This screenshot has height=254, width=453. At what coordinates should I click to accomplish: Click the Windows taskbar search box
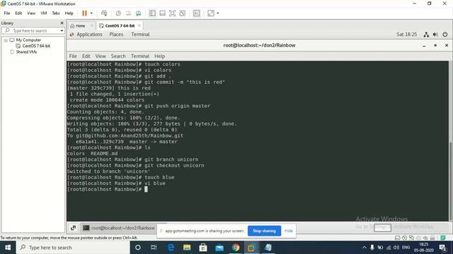[x=73, y=248]
